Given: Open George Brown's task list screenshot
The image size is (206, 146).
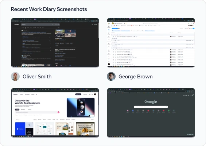Looking at the screenshot, I should tap(151, 43).
